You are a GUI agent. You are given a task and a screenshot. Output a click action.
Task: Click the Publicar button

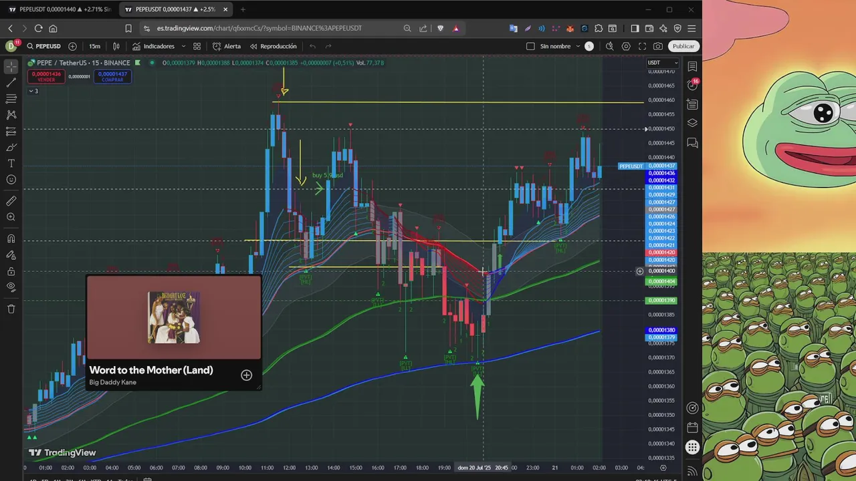click(x=683, y=46)
